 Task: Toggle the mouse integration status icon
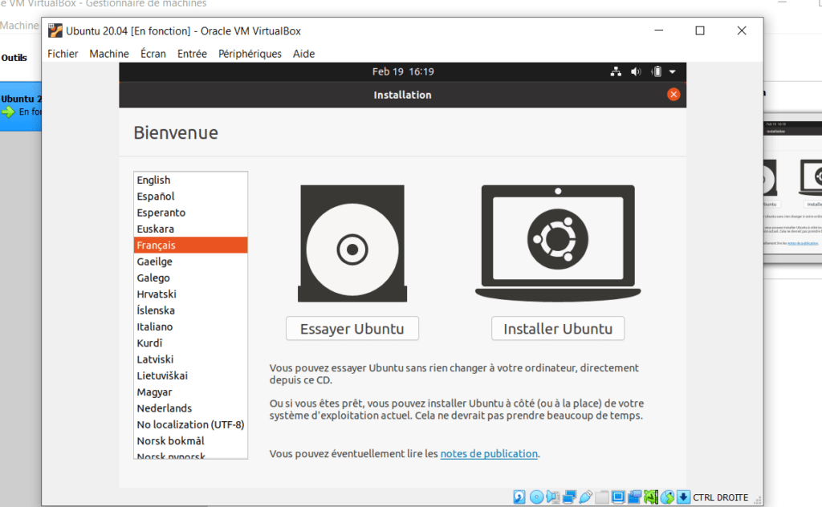point(667,497)
